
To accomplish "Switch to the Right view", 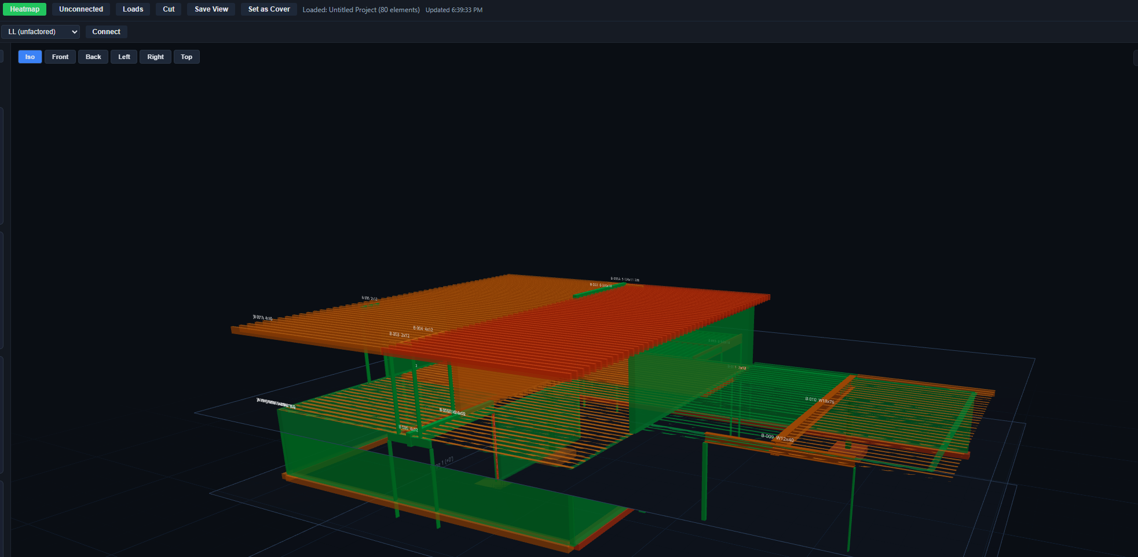I will 155,57.
